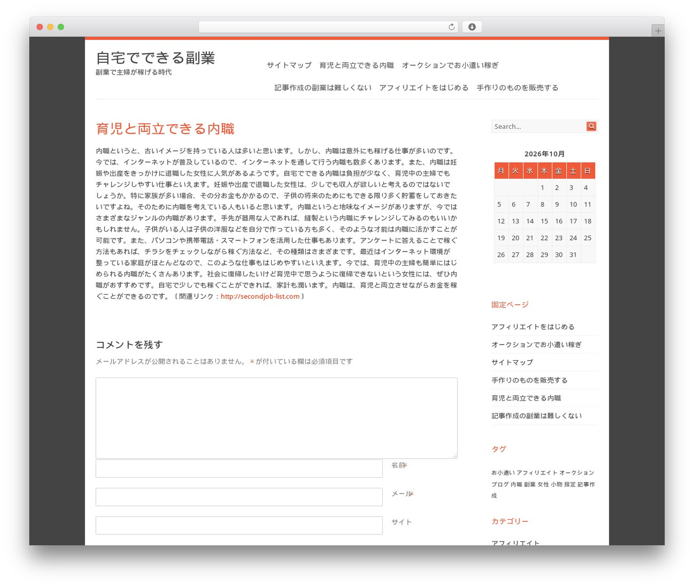The height and width of the screenshot is (587, 694).
Task: Open sidebar link 育児と両立できる内職
Action: point(526,399)
